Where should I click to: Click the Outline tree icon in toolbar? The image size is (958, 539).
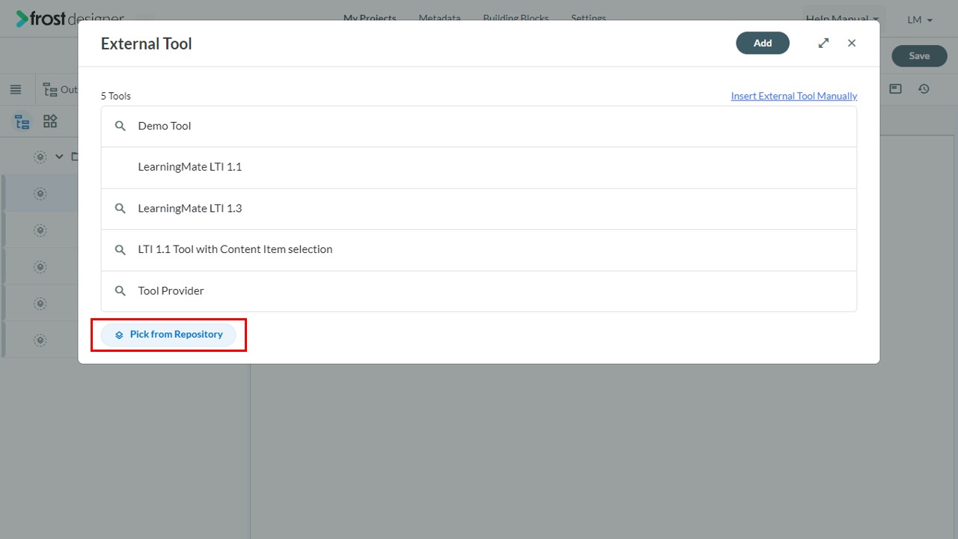pyautogui.click(x=50, y=90)
